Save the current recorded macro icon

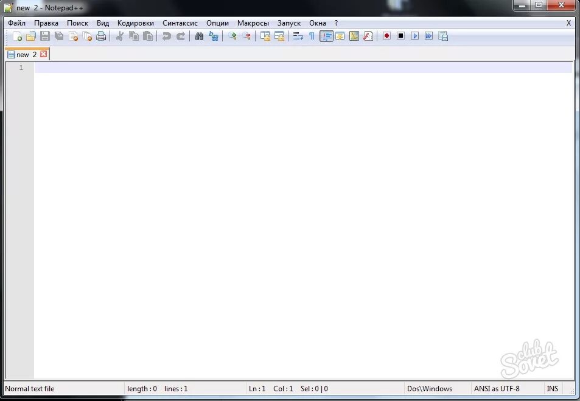pyautogui.click(x=443, y=36)
